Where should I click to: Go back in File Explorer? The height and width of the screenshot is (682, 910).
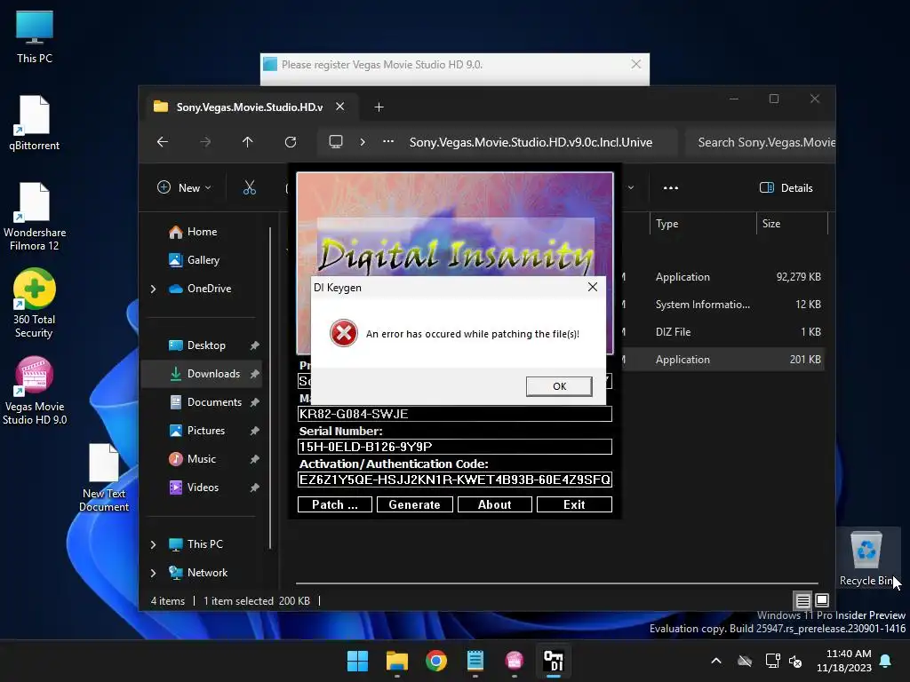pos(163,142)
